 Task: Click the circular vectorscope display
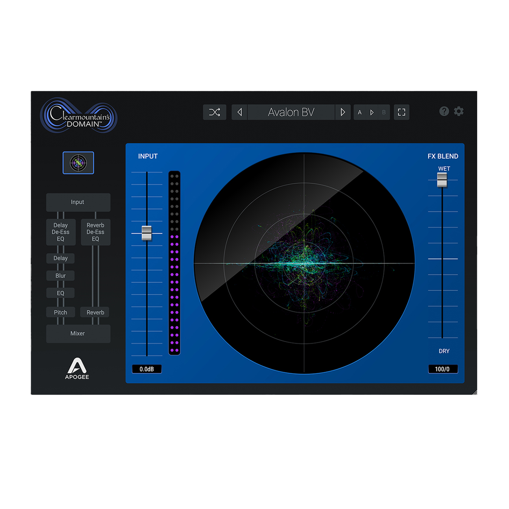304,263
